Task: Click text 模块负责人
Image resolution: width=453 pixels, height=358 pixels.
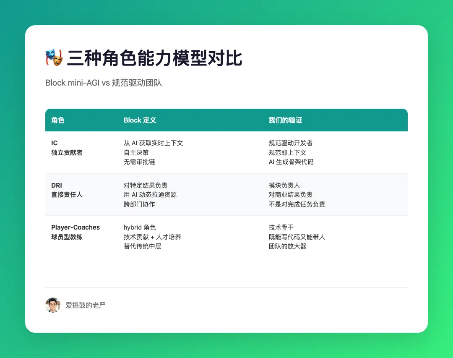Action: [x=284, y=186]
